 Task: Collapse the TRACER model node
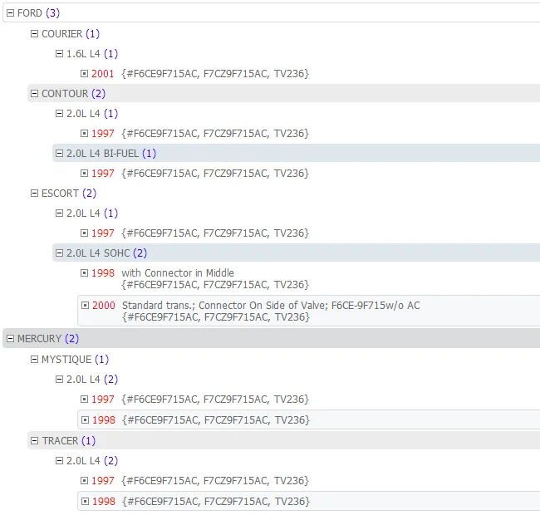coord(34,441)
